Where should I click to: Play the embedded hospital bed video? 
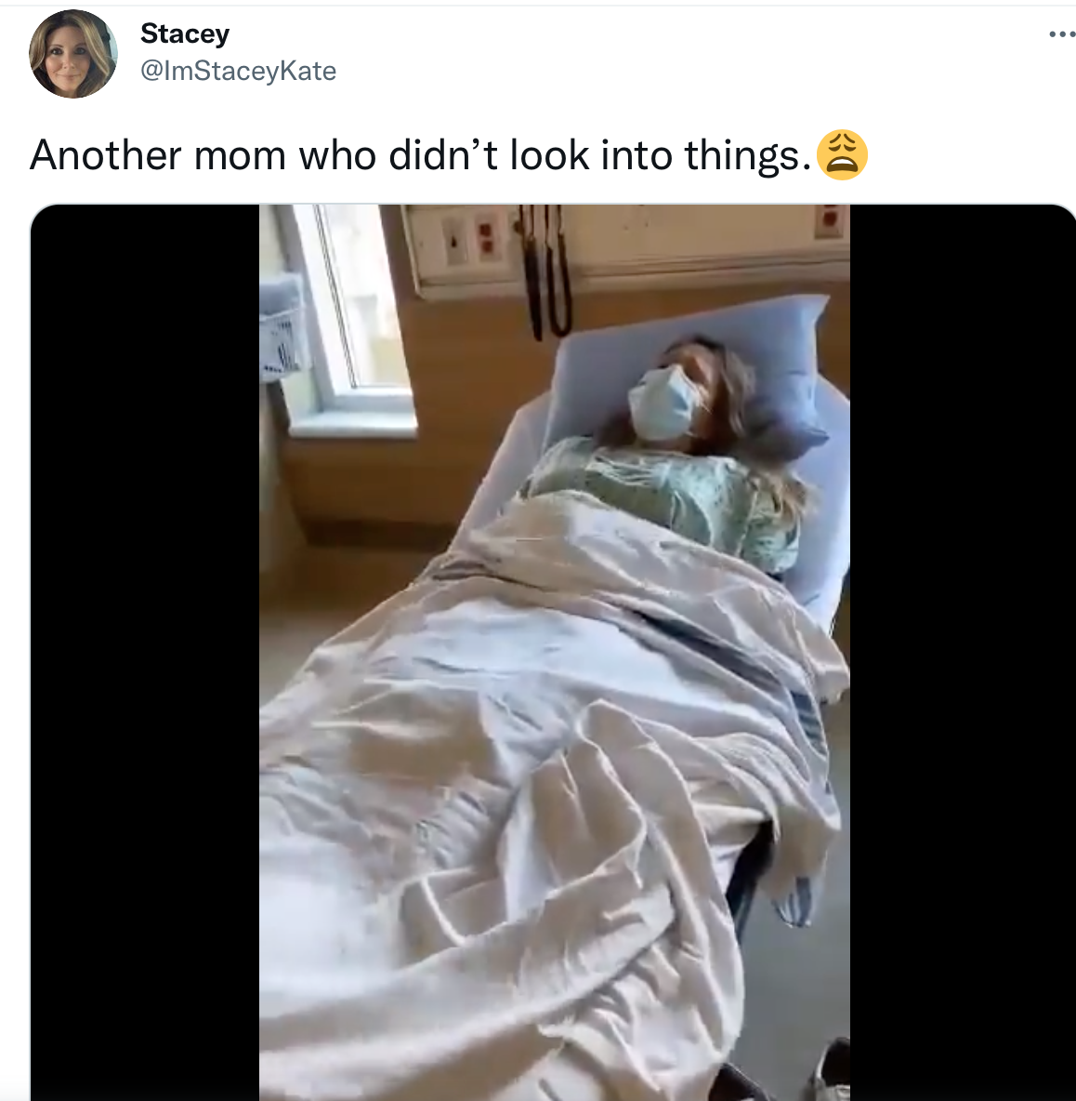(x=554, y=652)
